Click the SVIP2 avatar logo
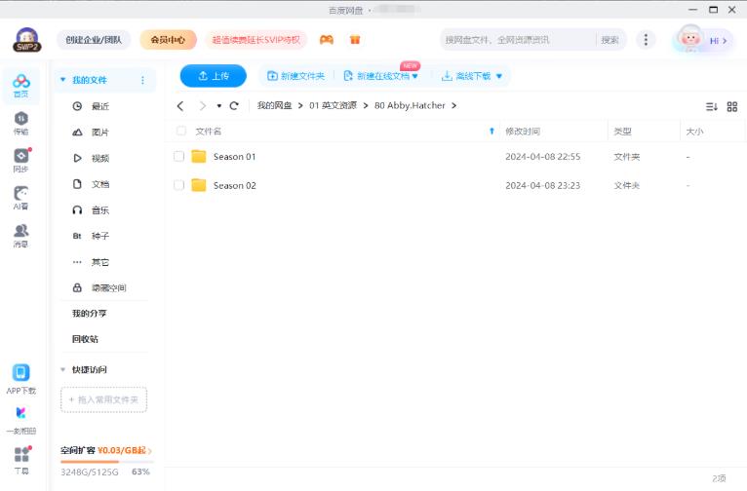747x491 pixels. point(27,40)
